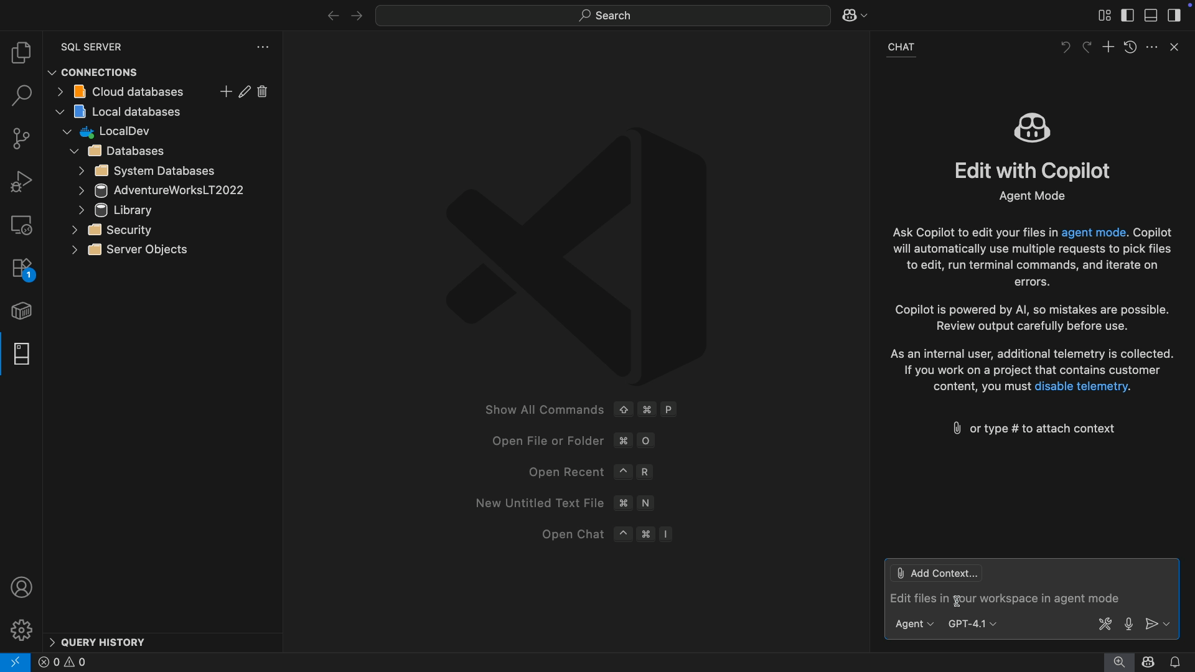Start new chat with plus icon
This screenshot has width=1195, height=672.
[x=1108, y=47]
